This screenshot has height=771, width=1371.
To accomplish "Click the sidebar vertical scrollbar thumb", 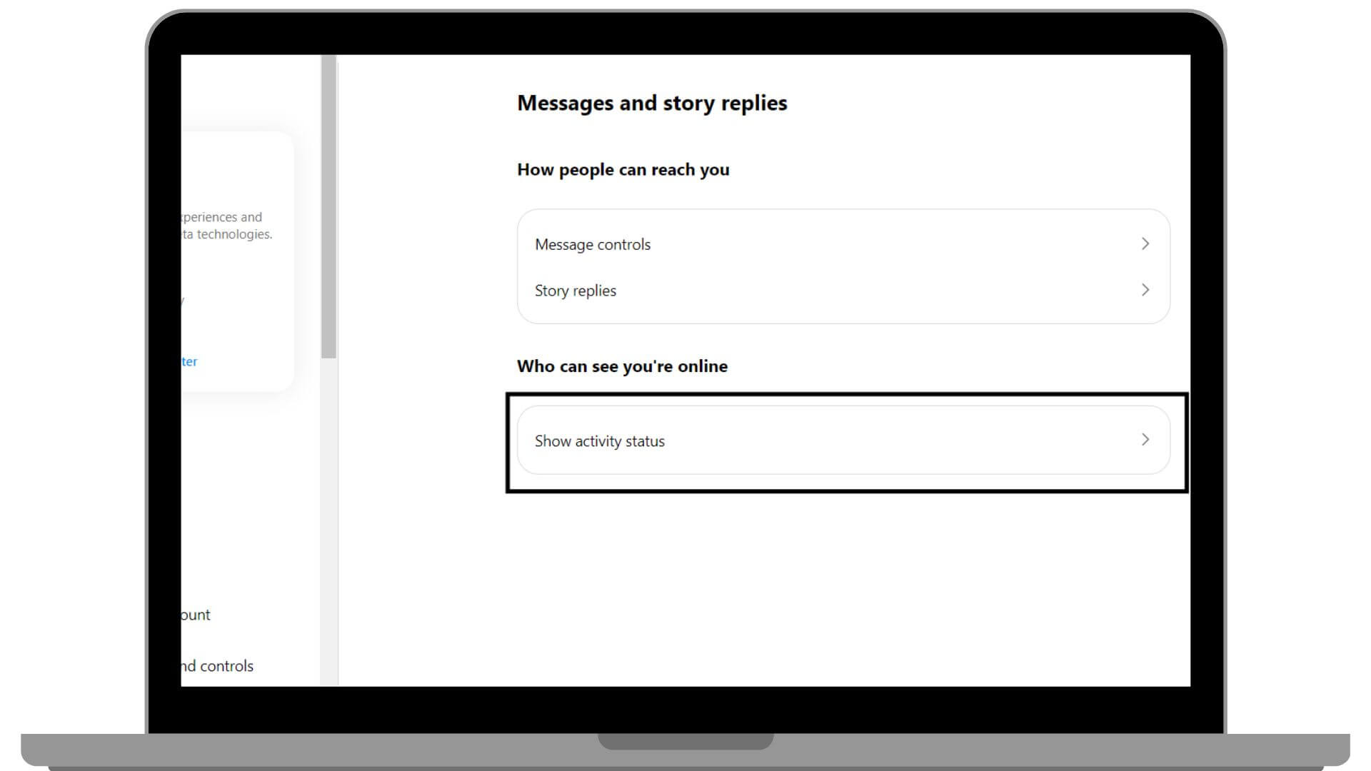I will click(328, 207).
